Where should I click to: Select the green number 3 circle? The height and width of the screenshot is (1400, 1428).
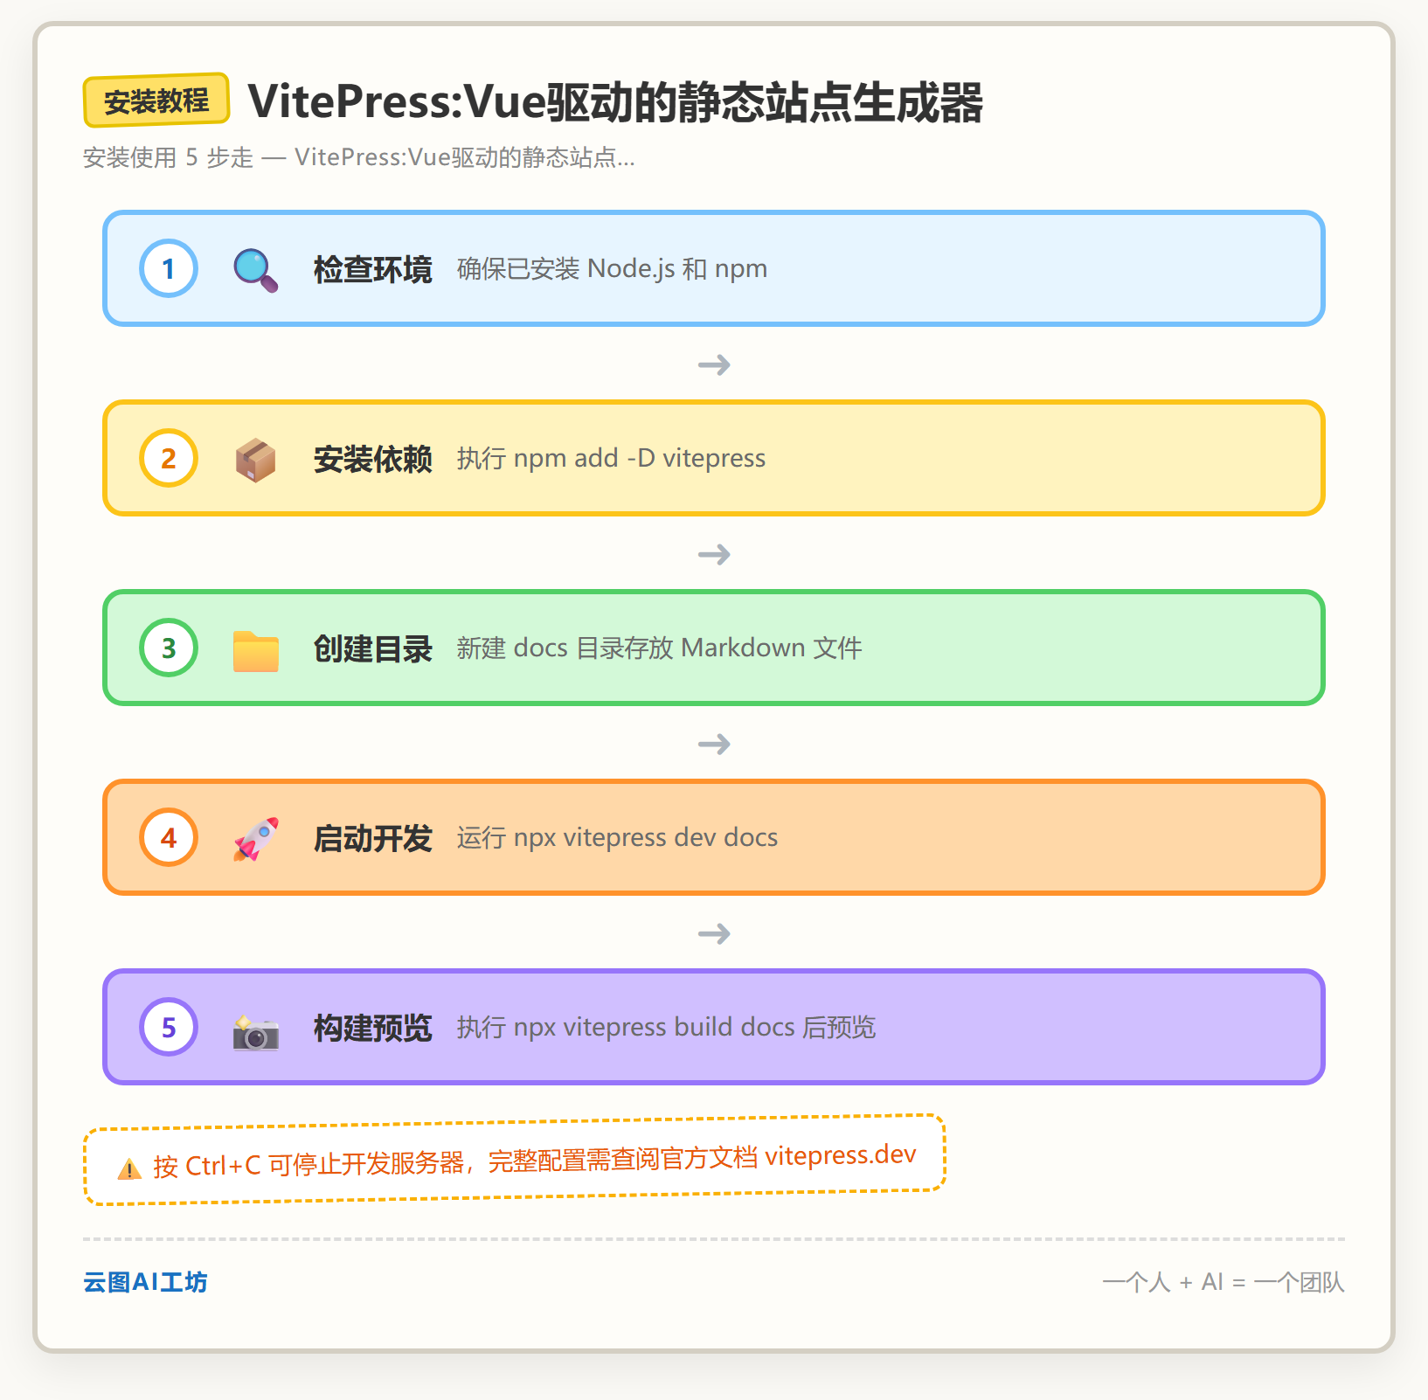(x=169, y=648)
